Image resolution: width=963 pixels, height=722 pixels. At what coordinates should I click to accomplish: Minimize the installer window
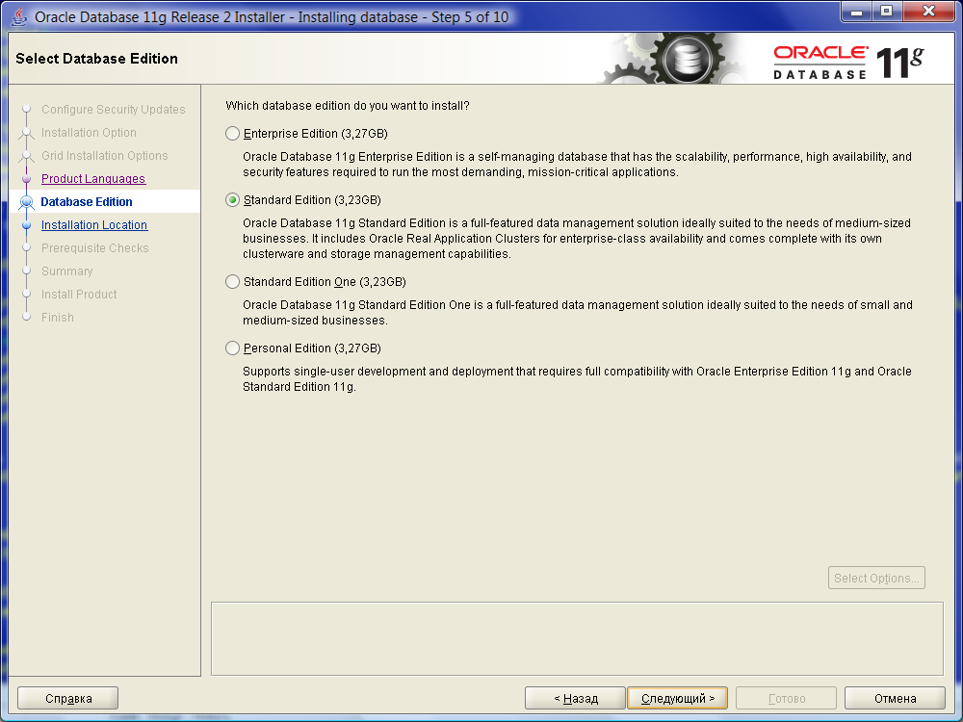(x=857, y=12)
